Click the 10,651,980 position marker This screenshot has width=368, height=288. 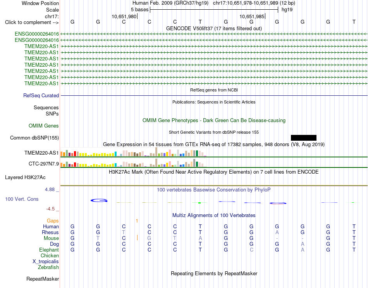(x=124, y=16)
